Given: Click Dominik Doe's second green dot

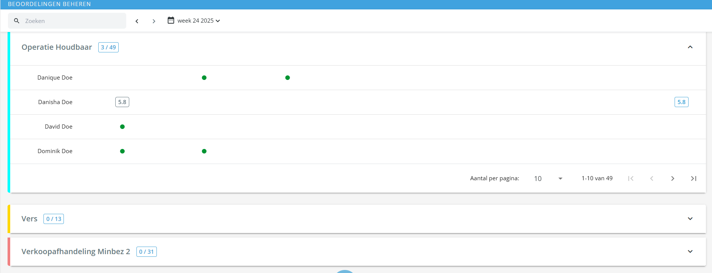Looking at the screenshot, I should point(204,151).
